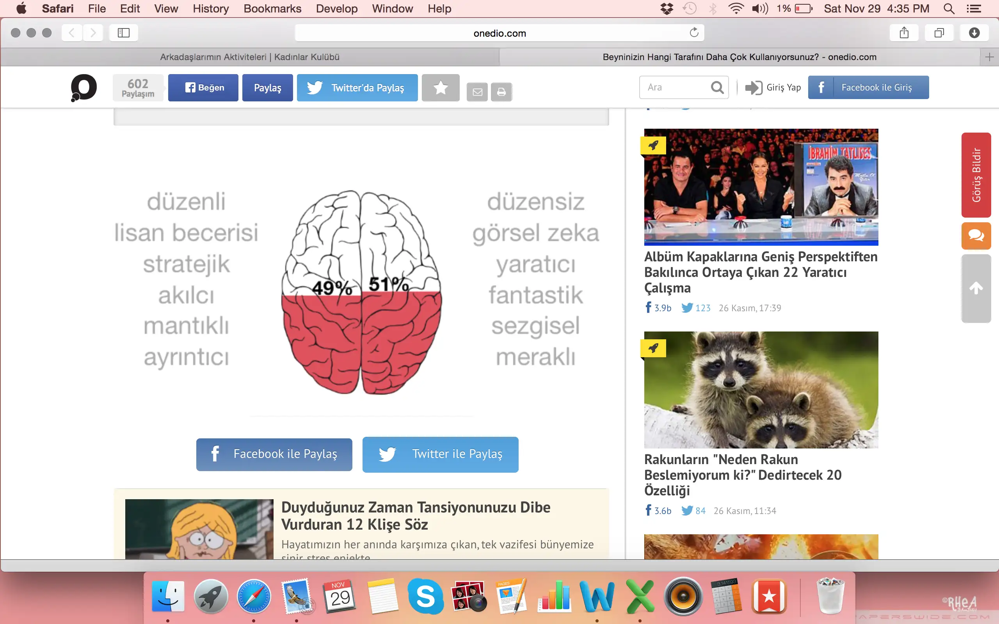Image resolution: width=999 pixels, height=624 pixels.
Task: Open the Window menu
Action: (392, 9)
